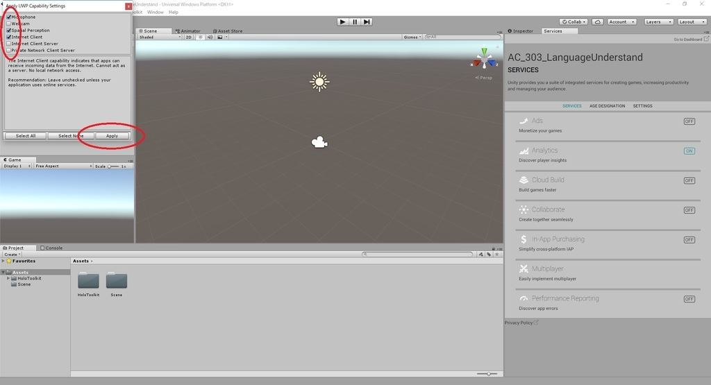Open the Create dropdown in Project
The image size is (711, 385).
pyautogui.click(x=12, y=255)
